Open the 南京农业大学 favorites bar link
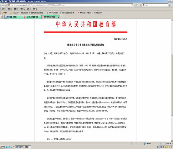 (97, 13)
